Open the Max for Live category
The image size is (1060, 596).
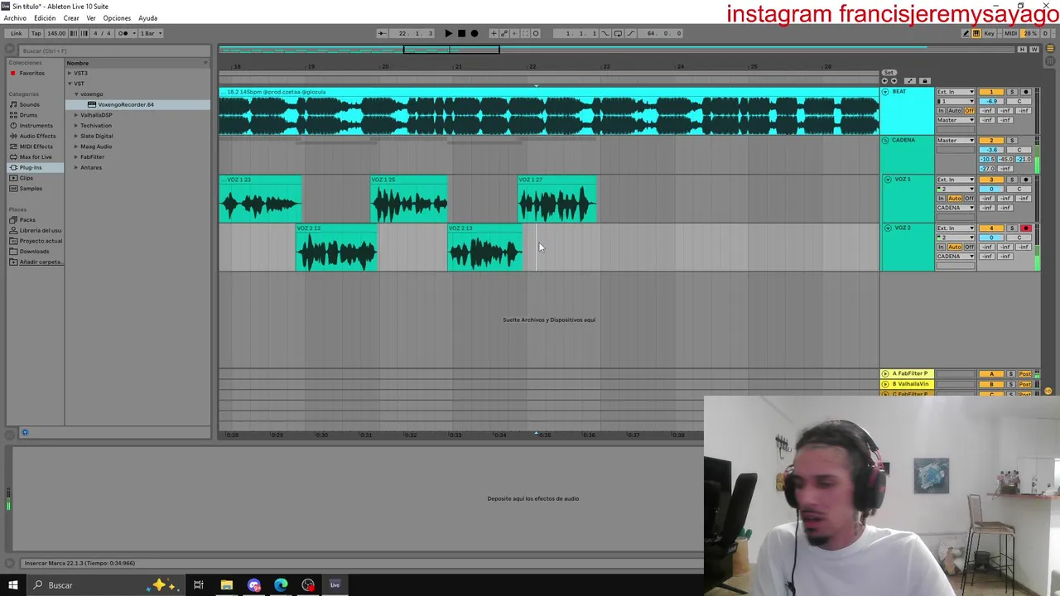tap(36, 156)
